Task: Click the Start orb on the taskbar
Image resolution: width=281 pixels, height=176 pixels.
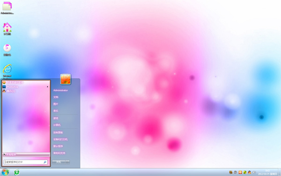Action: tap(5, 172)
